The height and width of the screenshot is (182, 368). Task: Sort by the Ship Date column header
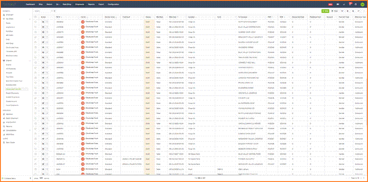(173, 17)
